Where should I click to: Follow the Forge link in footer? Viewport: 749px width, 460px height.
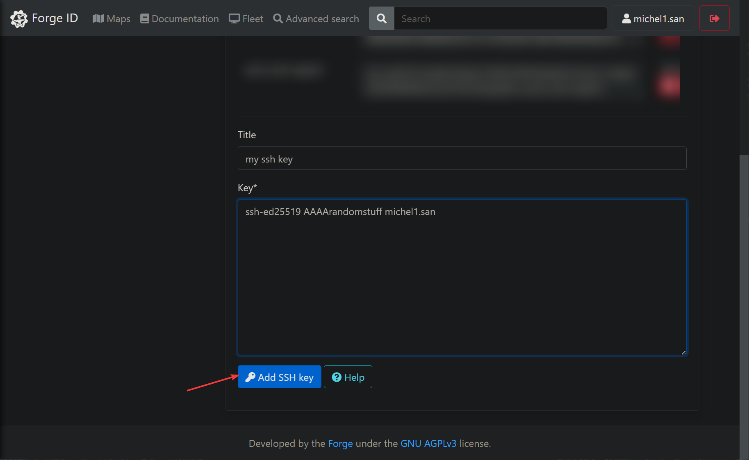click(x=340, y=444)
